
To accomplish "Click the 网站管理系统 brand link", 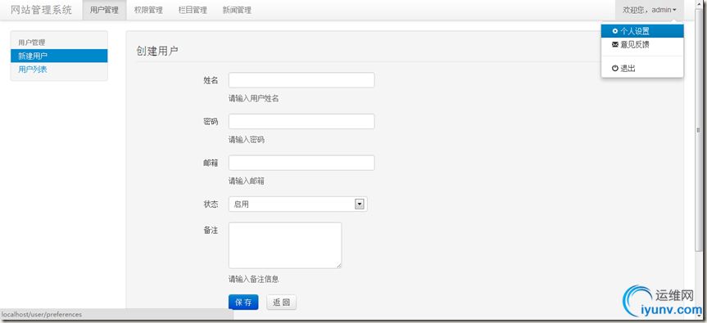I will (41, 10).
